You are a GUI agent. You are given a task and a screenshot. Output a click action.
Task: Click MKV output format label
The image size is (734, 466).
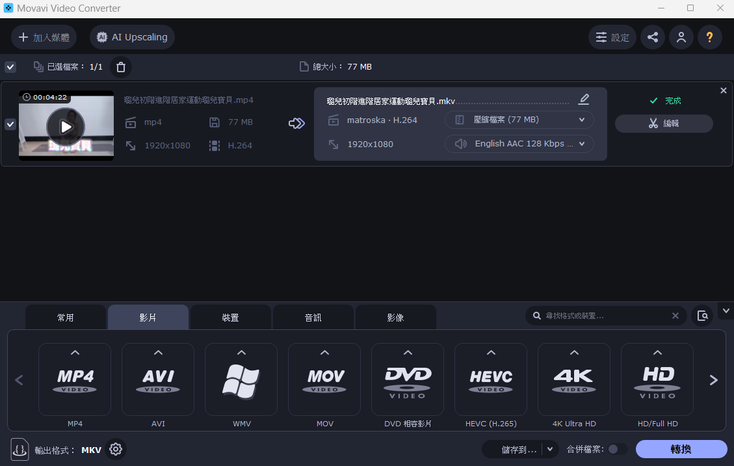pyautogui.click(x=91, y=450)
